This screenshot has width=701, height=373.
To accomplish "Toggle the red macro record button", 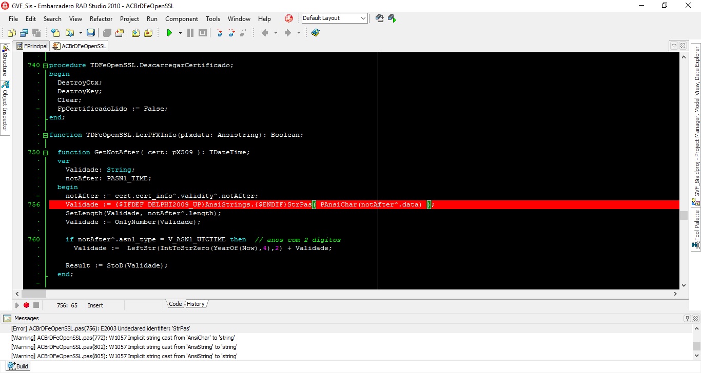I will [26, 305].
